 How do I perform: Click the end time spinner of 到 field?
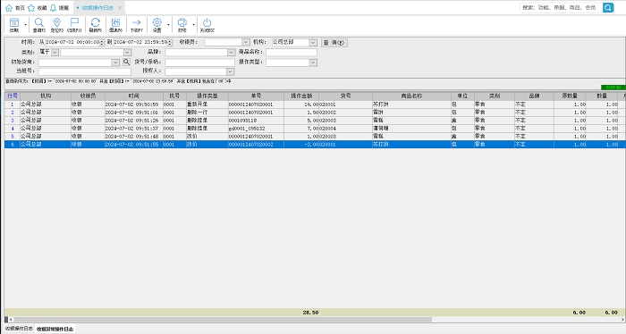(x=170, y=42)
